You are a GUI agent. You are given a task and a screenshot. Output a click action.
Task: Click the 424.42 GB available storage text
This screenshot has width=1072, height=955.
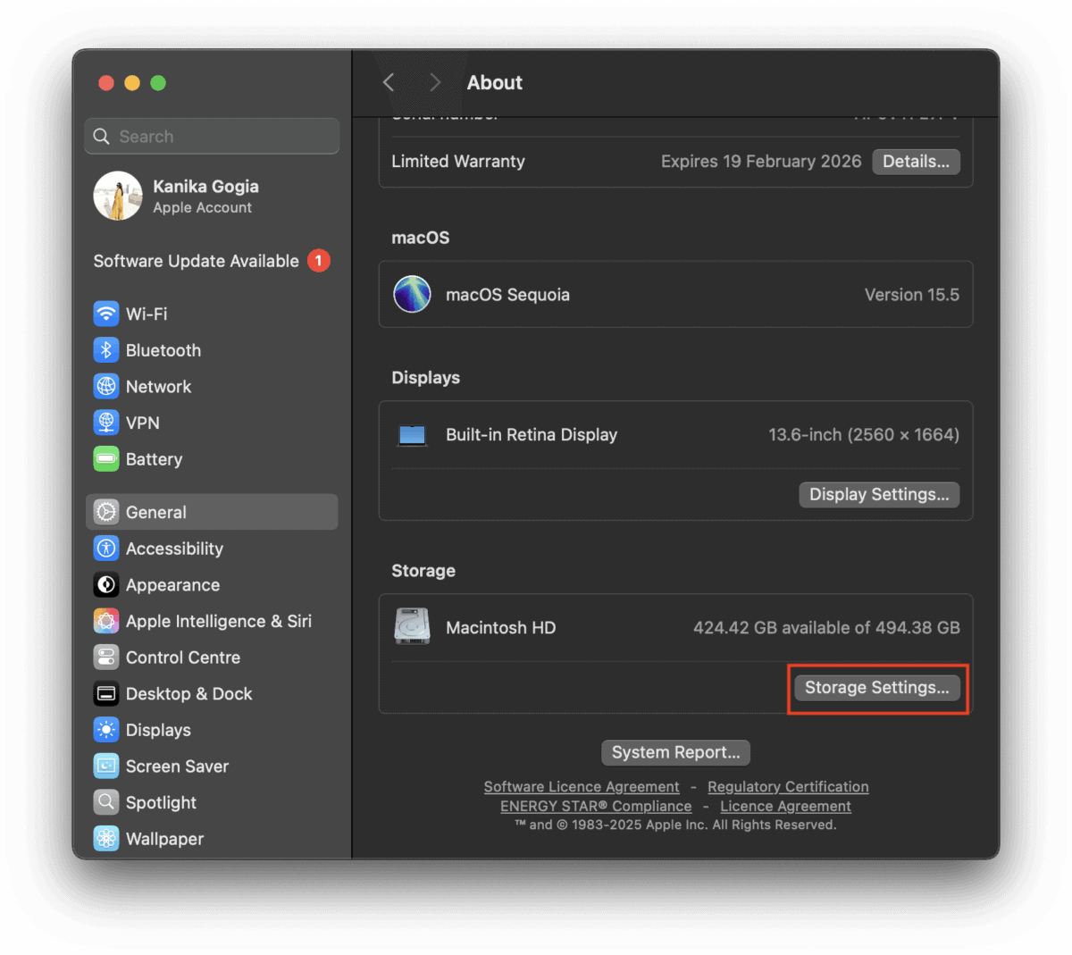tap(827, 628)
